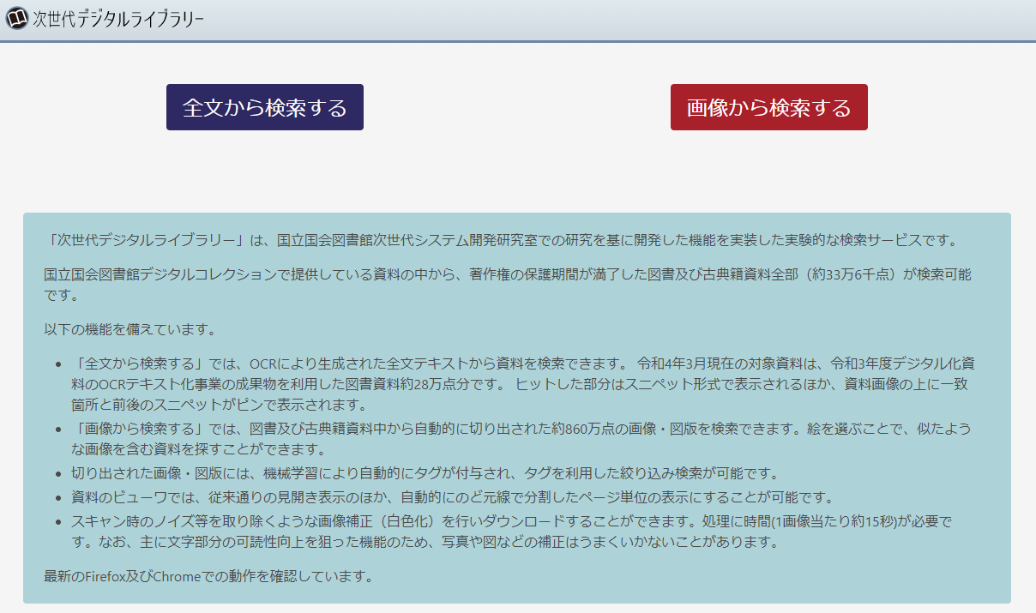
Task: Click the bullet starting 「全文から検索する」では
Action: click(521, 383)
